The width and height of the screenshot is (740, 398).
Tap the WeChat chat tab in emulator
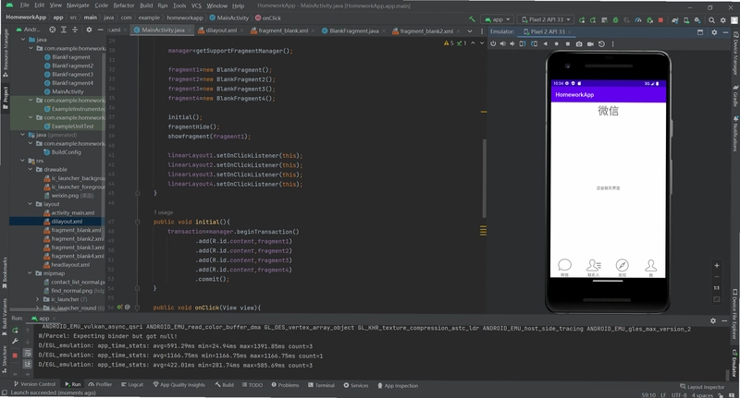coord(564,267)
